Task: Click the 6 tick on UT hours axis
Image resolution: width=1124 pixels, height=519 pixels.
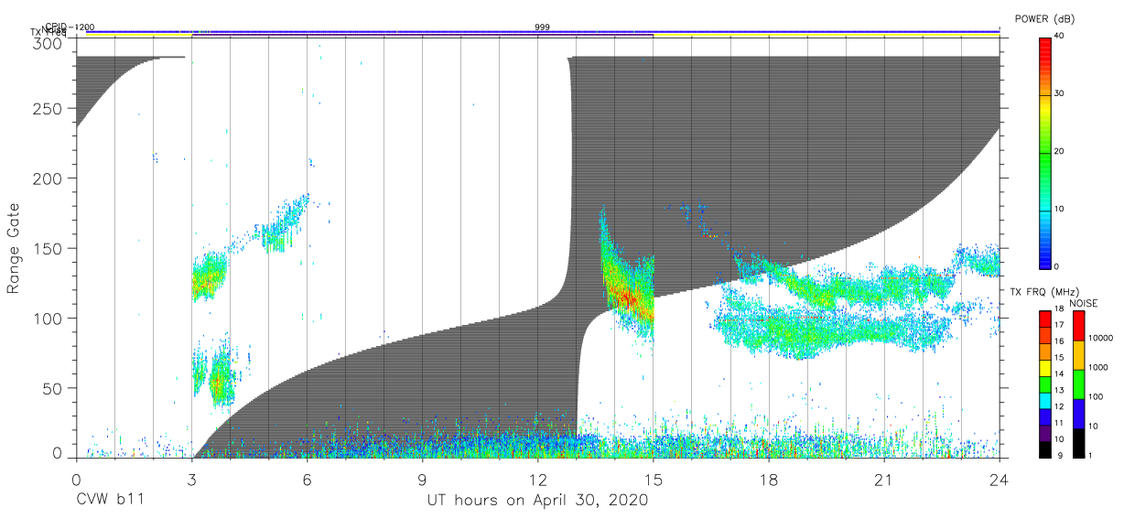Action: [x=307, y=479]
